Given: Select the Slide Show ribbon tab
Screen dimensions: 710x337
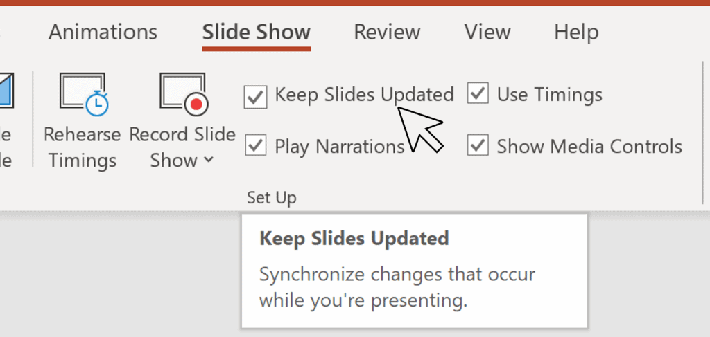Looking at the screenshot, I should click(x=257, y=32).
